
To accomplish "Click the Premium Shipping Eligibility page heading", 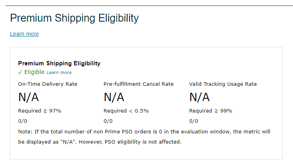I will coord(74,18).
